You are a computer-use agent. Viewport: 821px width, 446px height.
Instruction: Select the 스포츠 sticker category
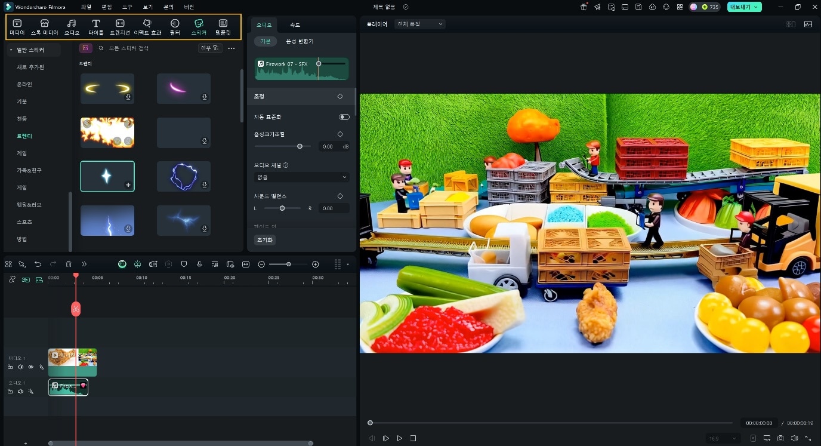(24, 222)
